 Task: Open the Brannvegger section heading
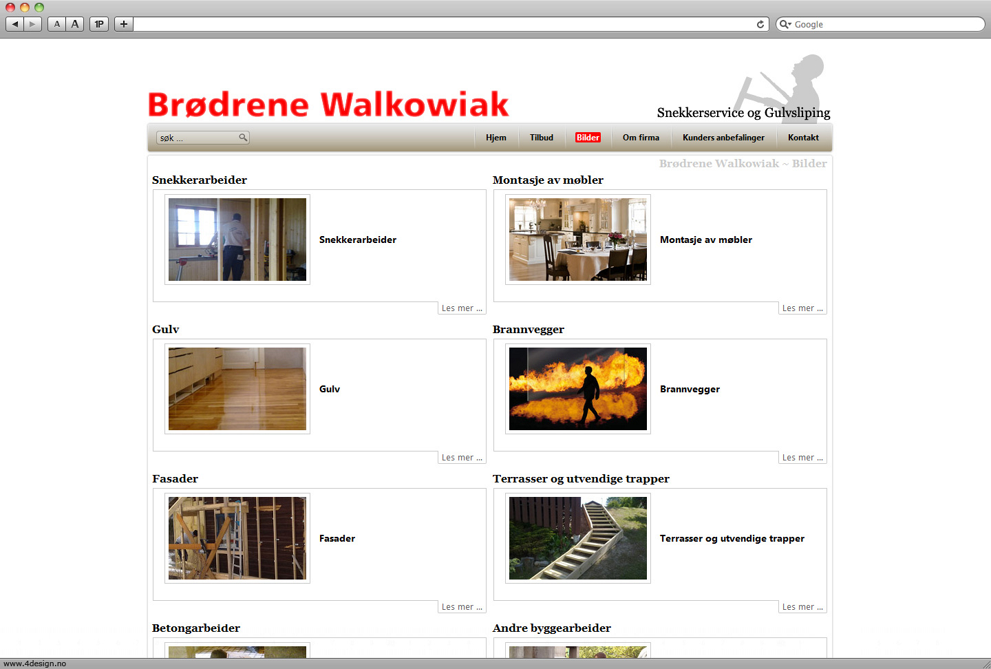529,330
